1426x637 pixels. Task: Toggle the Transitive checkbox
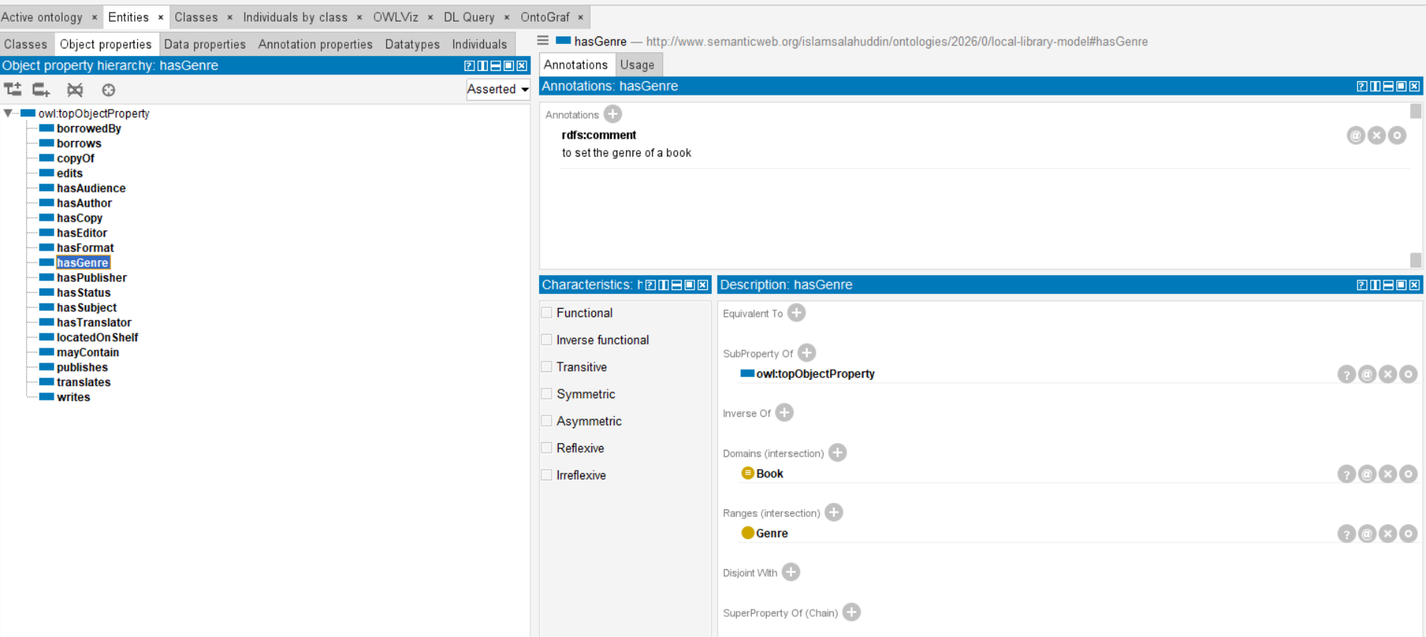coord(547,367)
